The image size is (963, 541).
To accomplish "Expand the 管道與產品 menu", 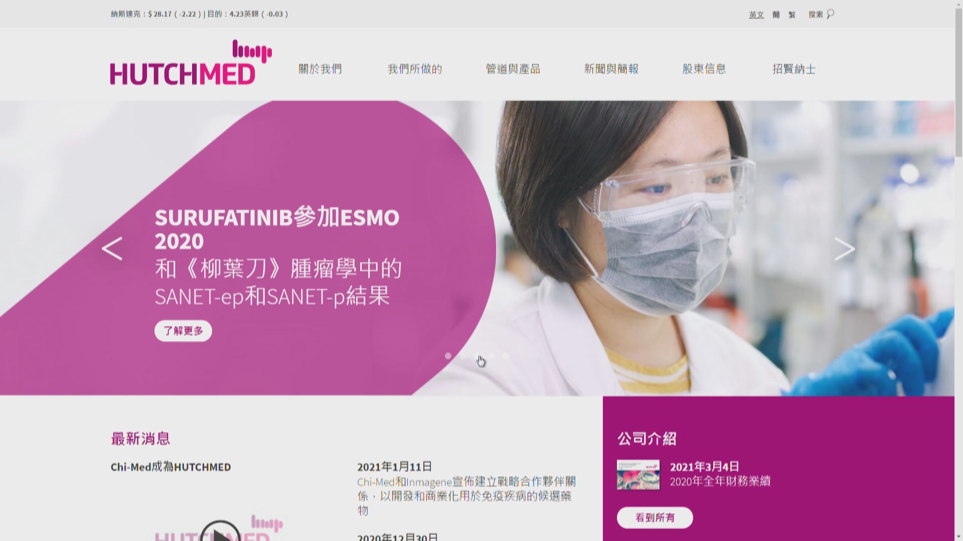I will coord(513,69).
